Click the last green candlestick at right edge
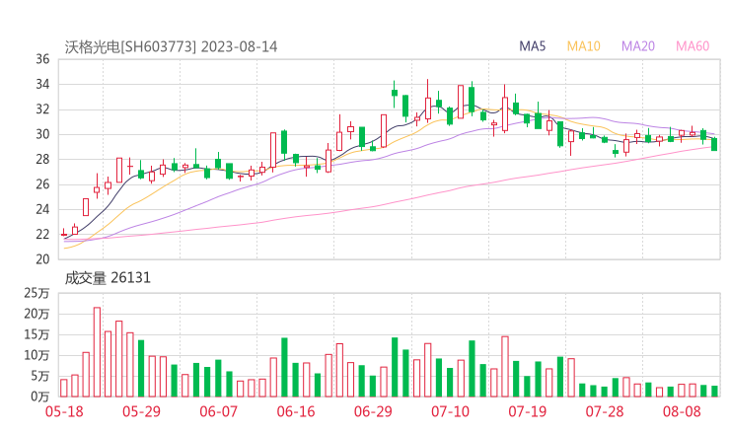 point(714,144)
